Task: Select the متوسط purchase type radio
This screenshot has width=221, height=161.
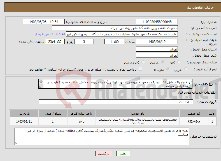Action: pyautogui.click(x=168, y=69)
